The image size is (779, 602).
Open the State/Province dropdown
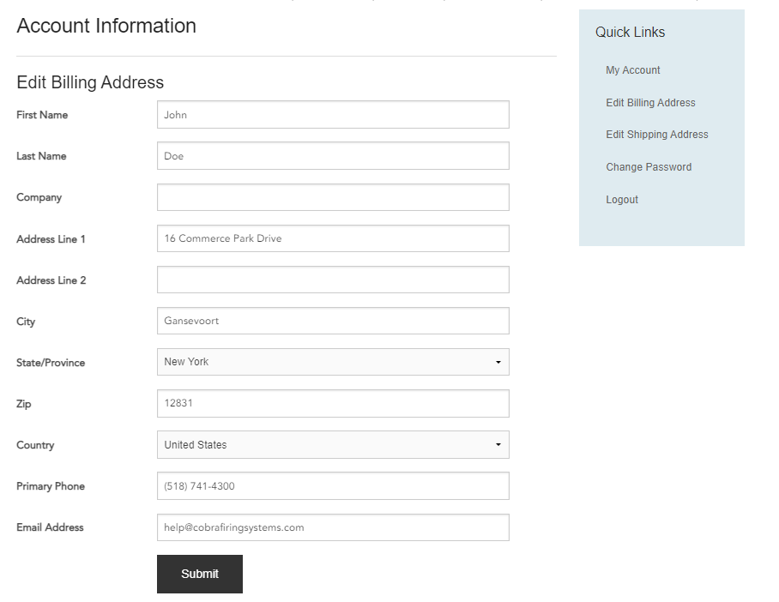(x=333, y=362)
